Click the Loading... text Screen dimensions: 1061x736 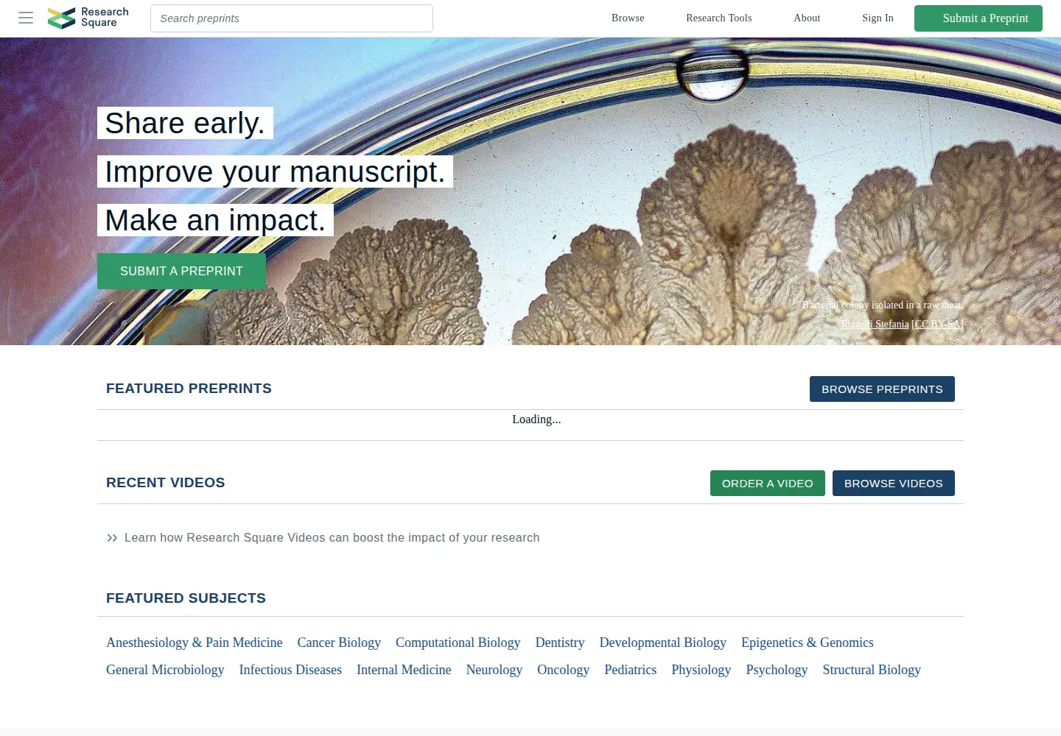click(536, 420)
